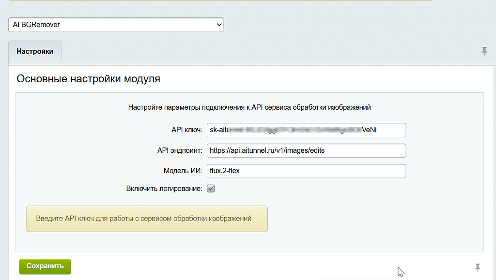Image resolution: width=496 pixels, height=280 pixels.
Task: Select the Модель ИИ field with flux.2-flex
Action: (306, 171)
